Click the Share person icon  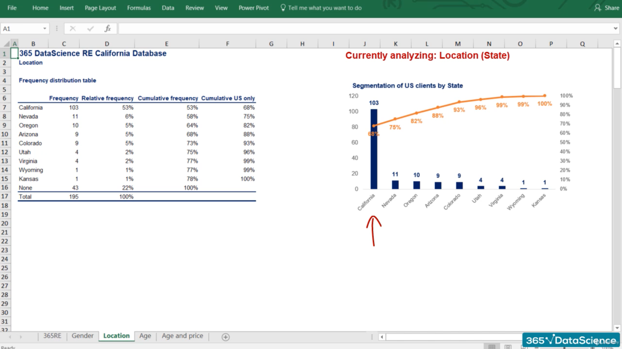tap(597, 8)
